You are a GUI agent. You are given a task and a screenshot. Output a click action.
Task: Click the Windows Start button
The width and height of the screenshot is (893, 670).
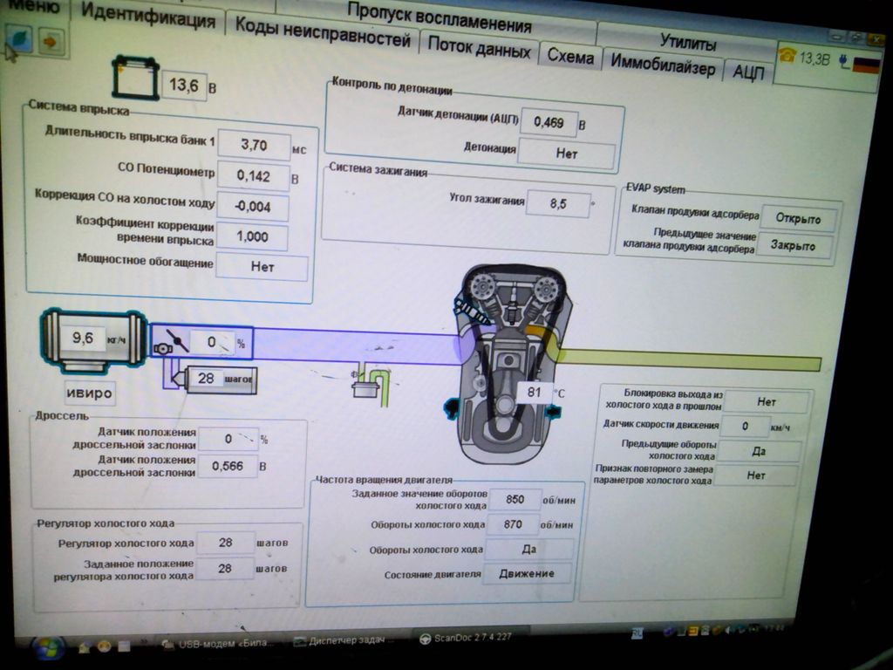click(47, 647)
